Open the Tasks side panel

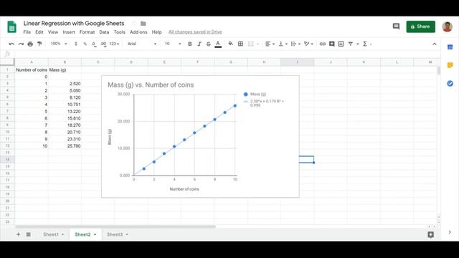450,84
